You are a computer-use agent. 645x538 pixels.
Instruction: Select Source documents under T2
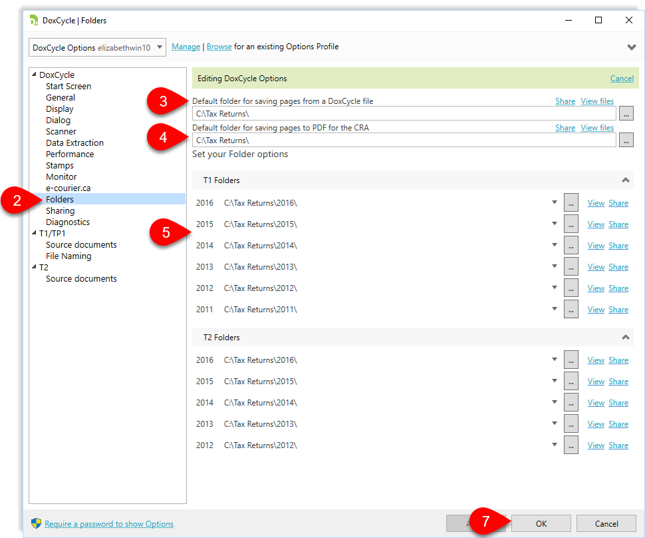(81, 278)
